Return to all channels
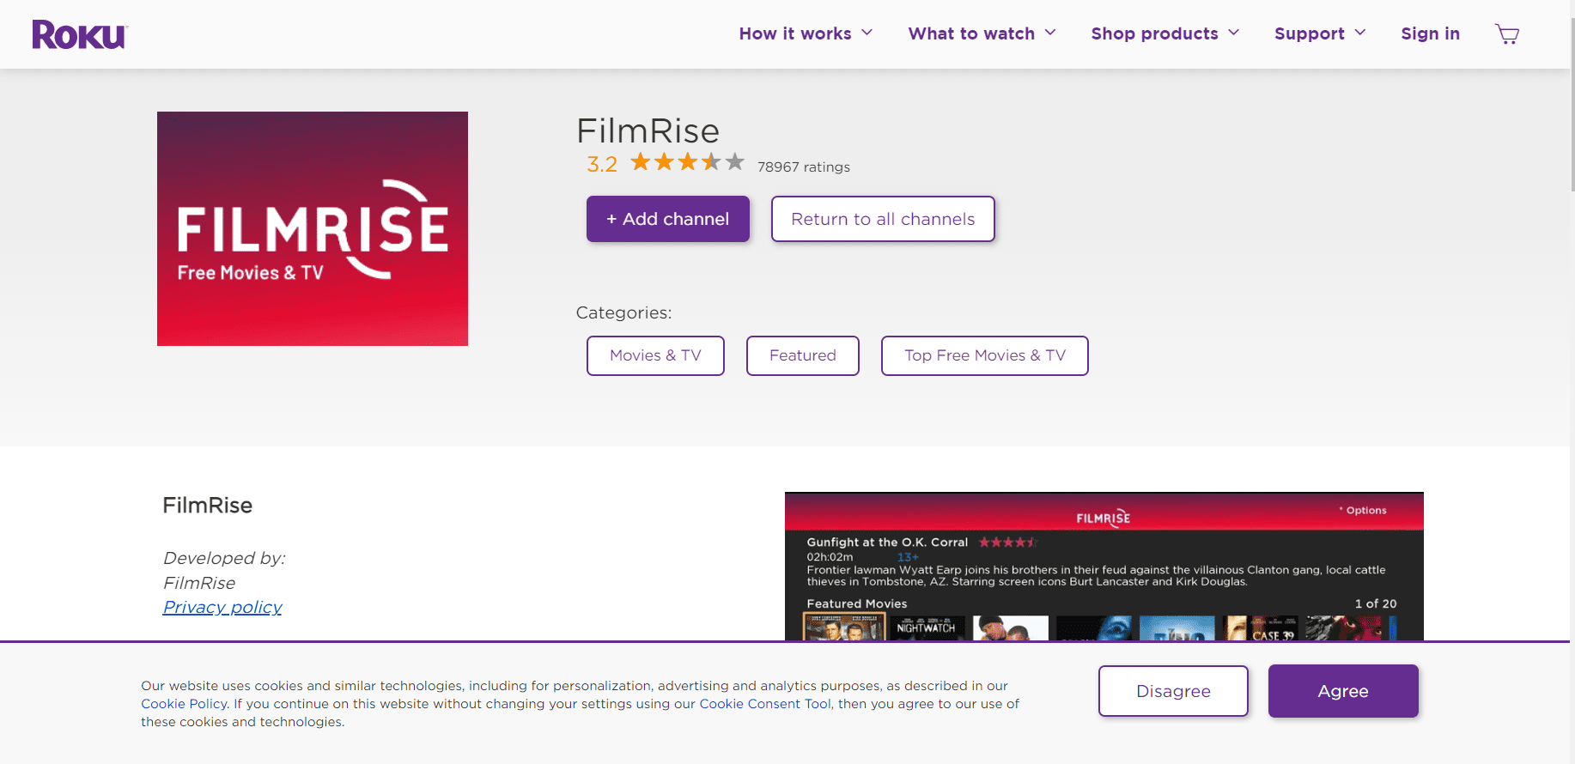 click(x=882, y=219)
